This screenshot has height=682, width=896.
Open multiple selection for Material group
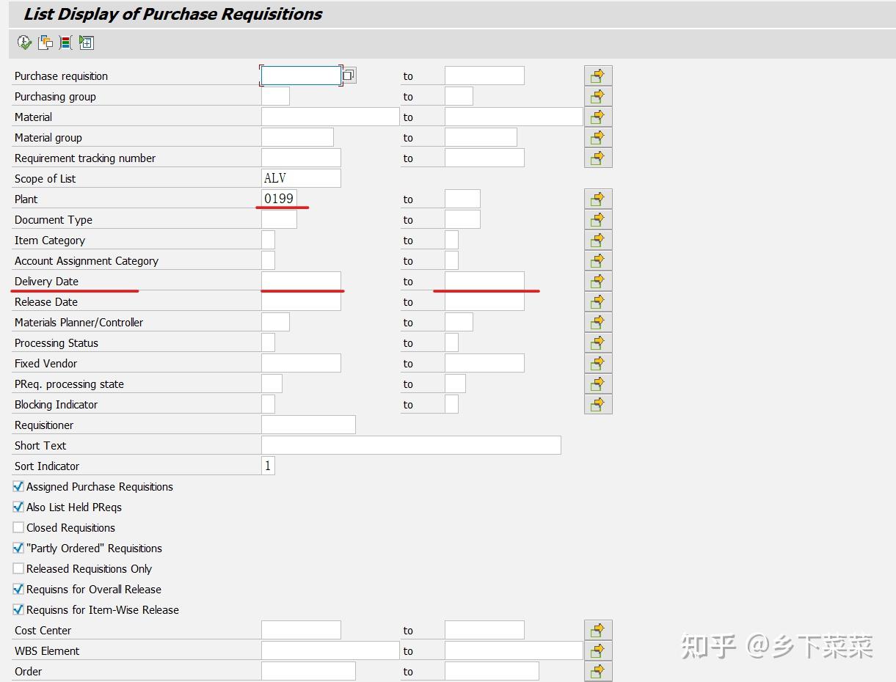click(x=598, y=137)
